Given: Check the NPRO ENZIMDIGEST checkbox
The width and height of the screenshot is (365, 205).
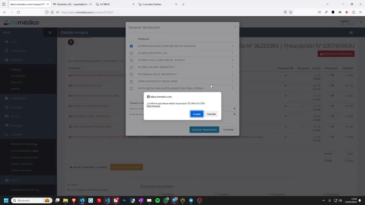Looking at the screenshot, I should pyautogui.click(x=131, y=82).
